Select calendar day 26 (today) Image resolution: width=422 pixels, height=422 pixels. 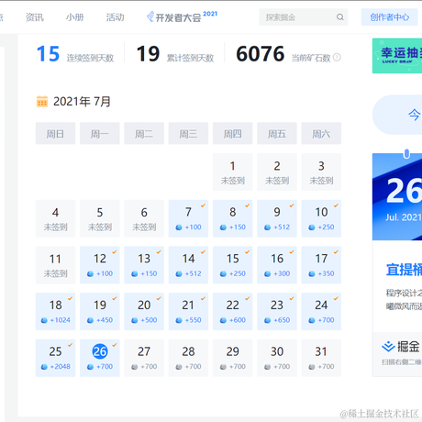(100, 358)
